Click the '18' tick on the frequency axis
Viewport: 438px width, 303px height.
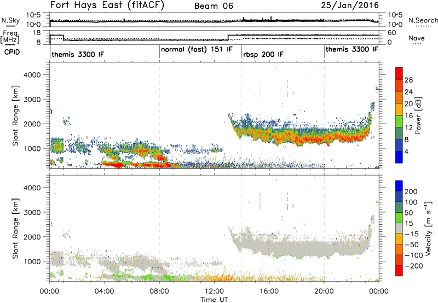coord(37,33)
